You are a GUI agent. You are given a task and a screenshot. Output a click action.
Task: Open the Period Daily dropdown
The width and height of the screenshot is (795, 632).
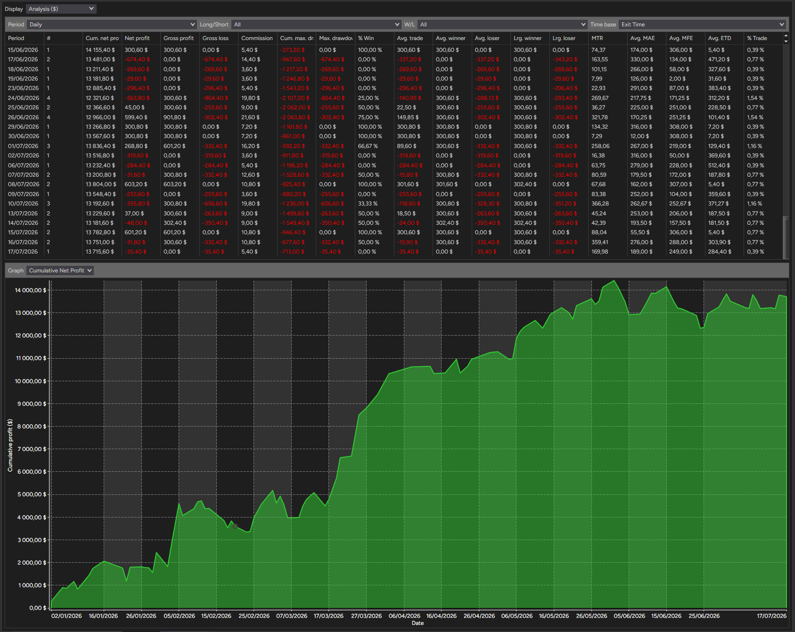click(x=112, y=25)
